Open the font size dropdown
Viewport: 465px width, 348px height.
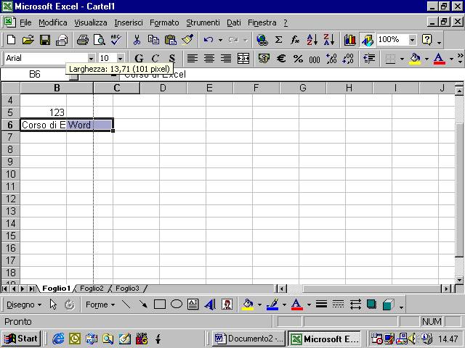click(120, 58)
